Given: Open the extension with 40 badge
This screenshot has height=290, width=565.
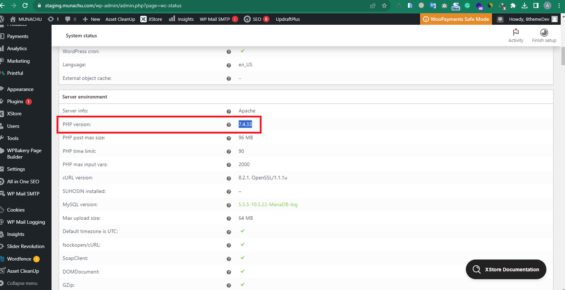Looking at the screenshot, I should 479,6.
